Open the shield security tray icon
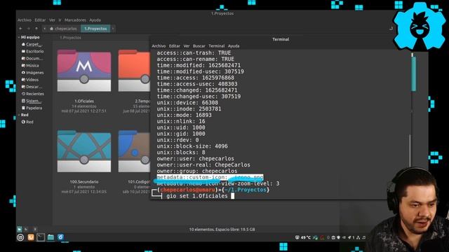The width and height of the screenshot is (449, 252). [x=338, y=237]
